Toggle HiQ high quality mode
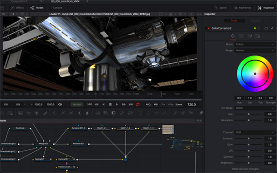The height and width of the screenshot is (173, 277). point(148,105)
